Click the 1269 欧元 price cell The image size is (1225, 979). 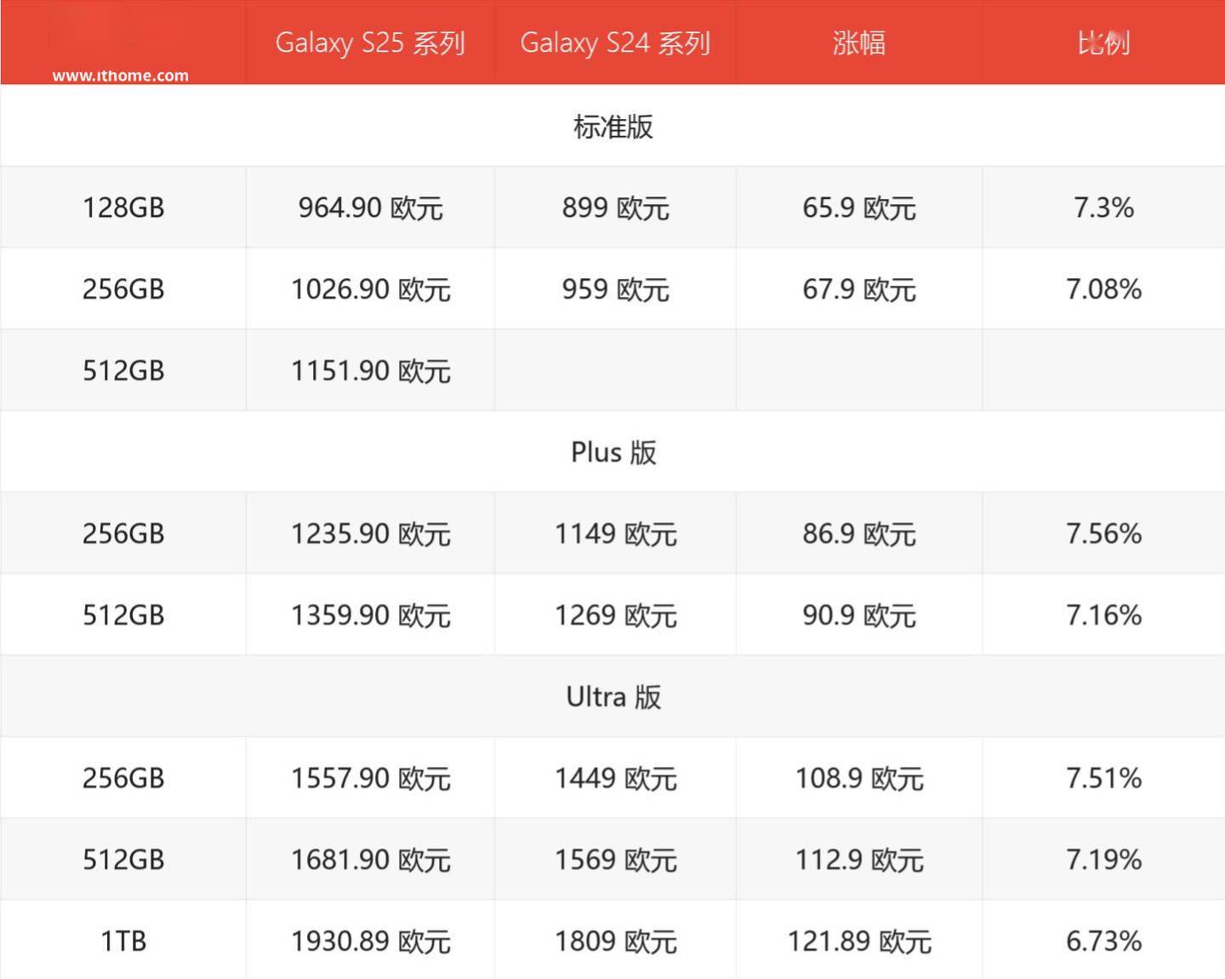coord(615,615)
